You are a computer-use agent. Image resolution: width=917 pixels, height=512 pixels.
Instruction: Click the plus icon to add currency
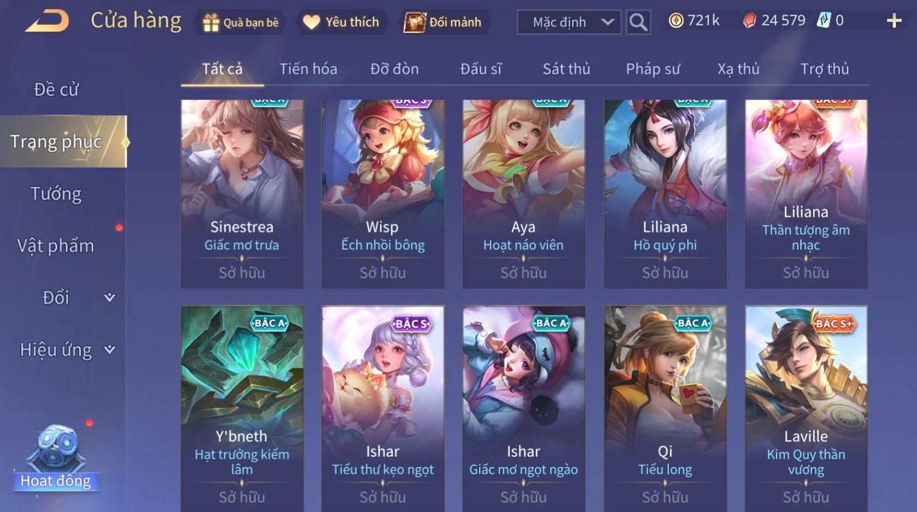(x=894, y=21)
